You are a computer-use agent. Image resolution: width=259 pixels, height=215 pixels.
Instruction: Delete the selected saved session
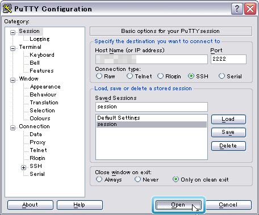point(228,146)
